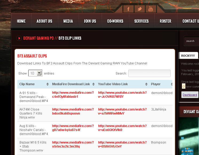Click player name 3LiteNinja

[x=158, y=109]
